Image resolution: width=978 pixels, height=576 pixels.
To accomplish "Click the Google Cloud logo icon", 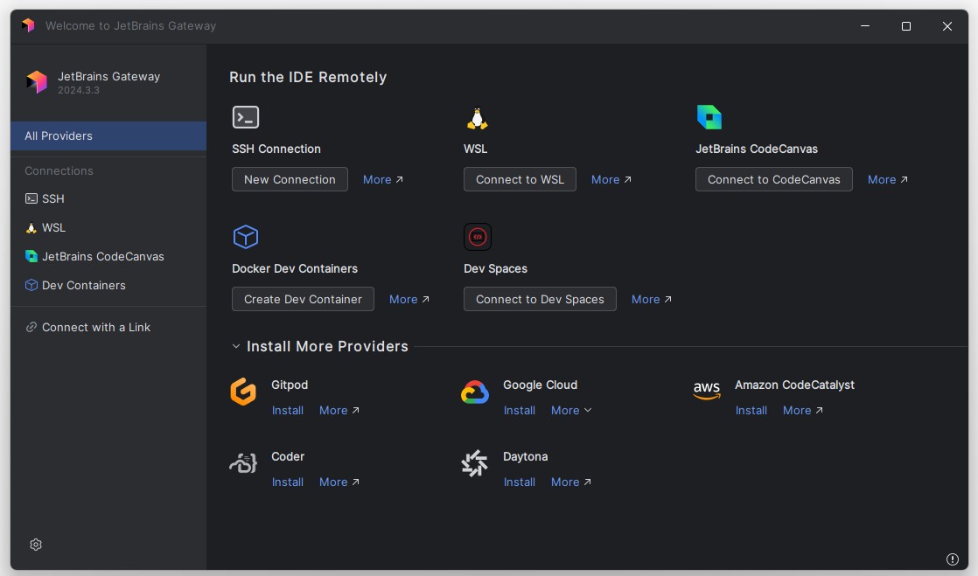I will (475, 392).
